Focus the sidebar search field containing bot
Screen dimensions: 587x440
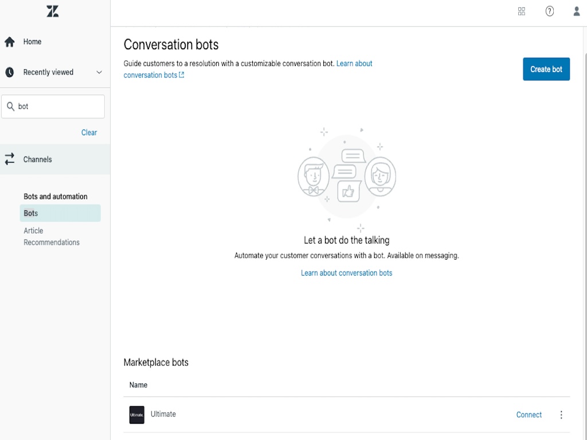(57, 107)
